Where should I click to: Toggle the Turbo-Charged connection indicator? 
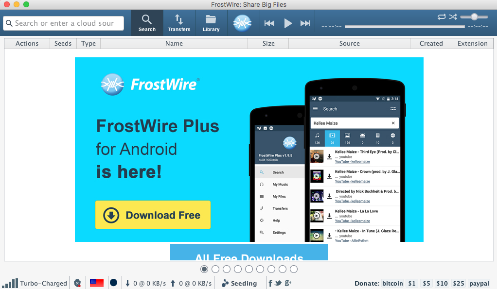[34, 283]
